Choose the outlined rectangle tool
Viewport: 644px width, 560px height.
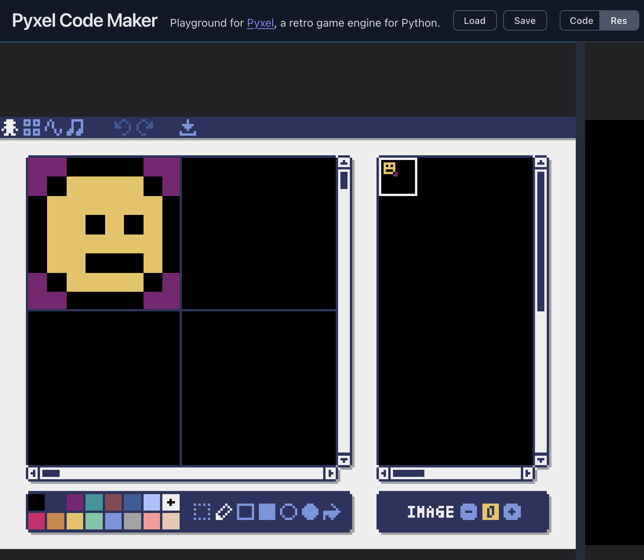coord(246,512)
